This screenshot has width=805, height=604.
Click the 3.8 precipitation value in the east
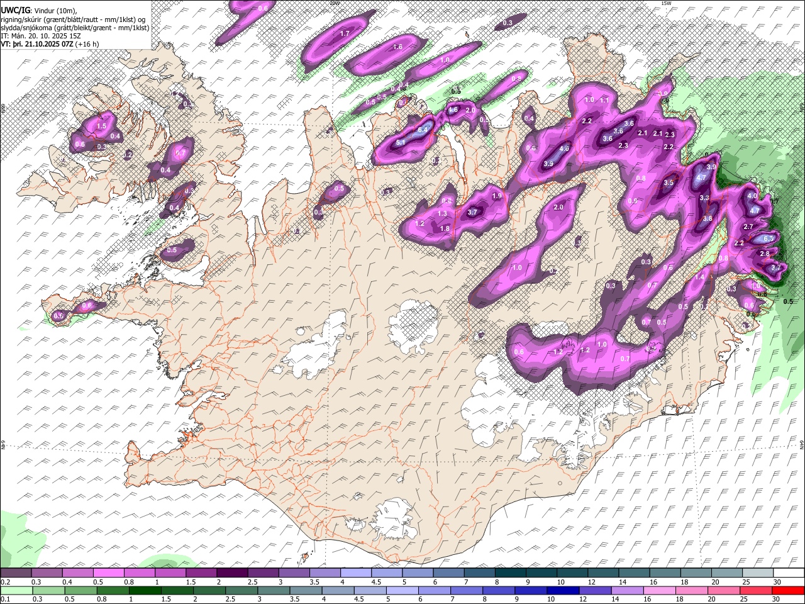click(707, 219)
